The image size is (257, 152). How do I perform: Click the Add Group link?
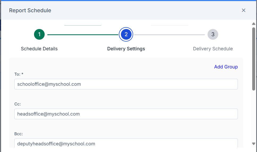click(226, 67)
